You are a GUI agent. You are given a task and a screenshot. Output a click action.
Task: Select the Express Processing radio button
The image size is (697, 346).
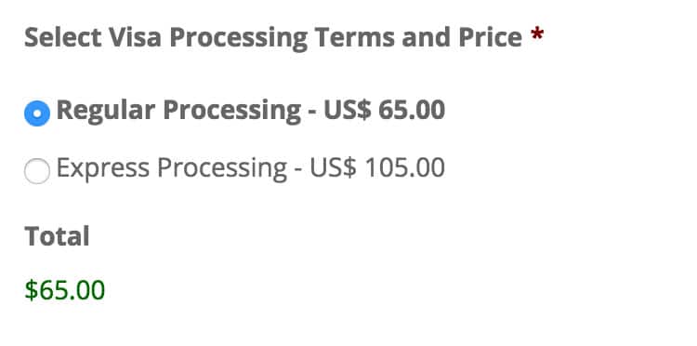click(37, 171)
